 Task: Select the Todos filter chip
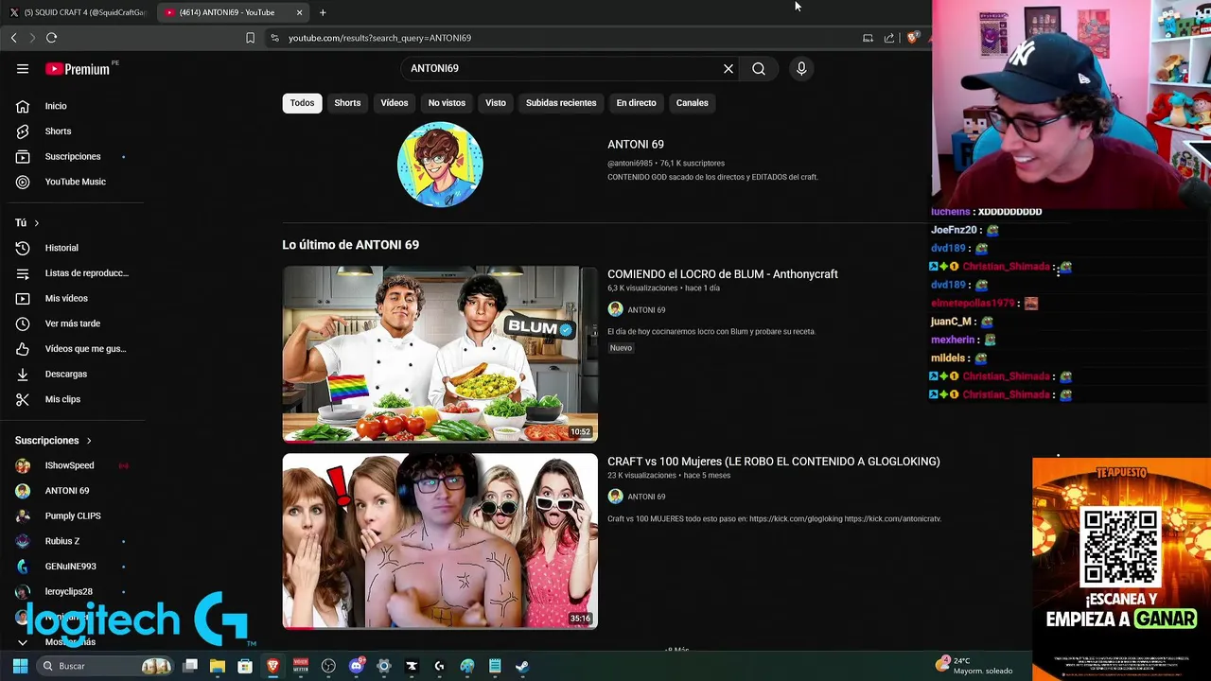coord(302,103)
